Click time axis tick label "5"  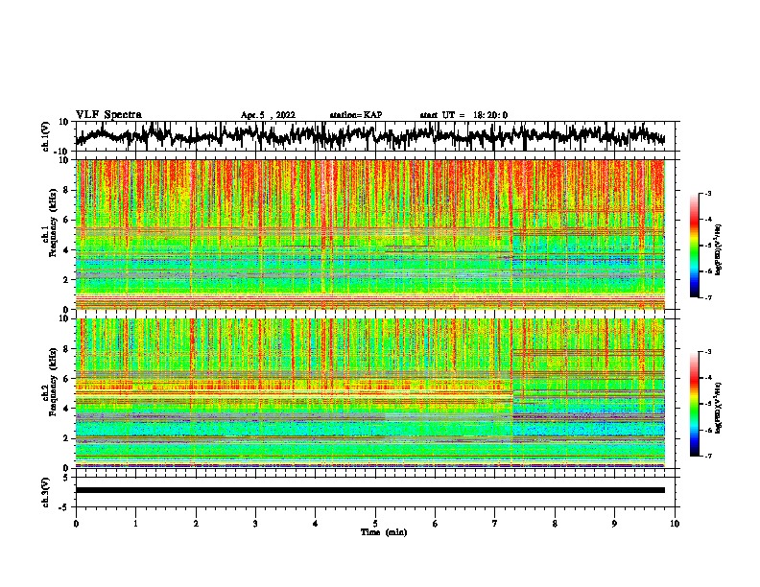click(375, 524)
